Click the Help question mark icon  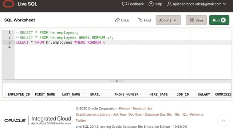151,4
